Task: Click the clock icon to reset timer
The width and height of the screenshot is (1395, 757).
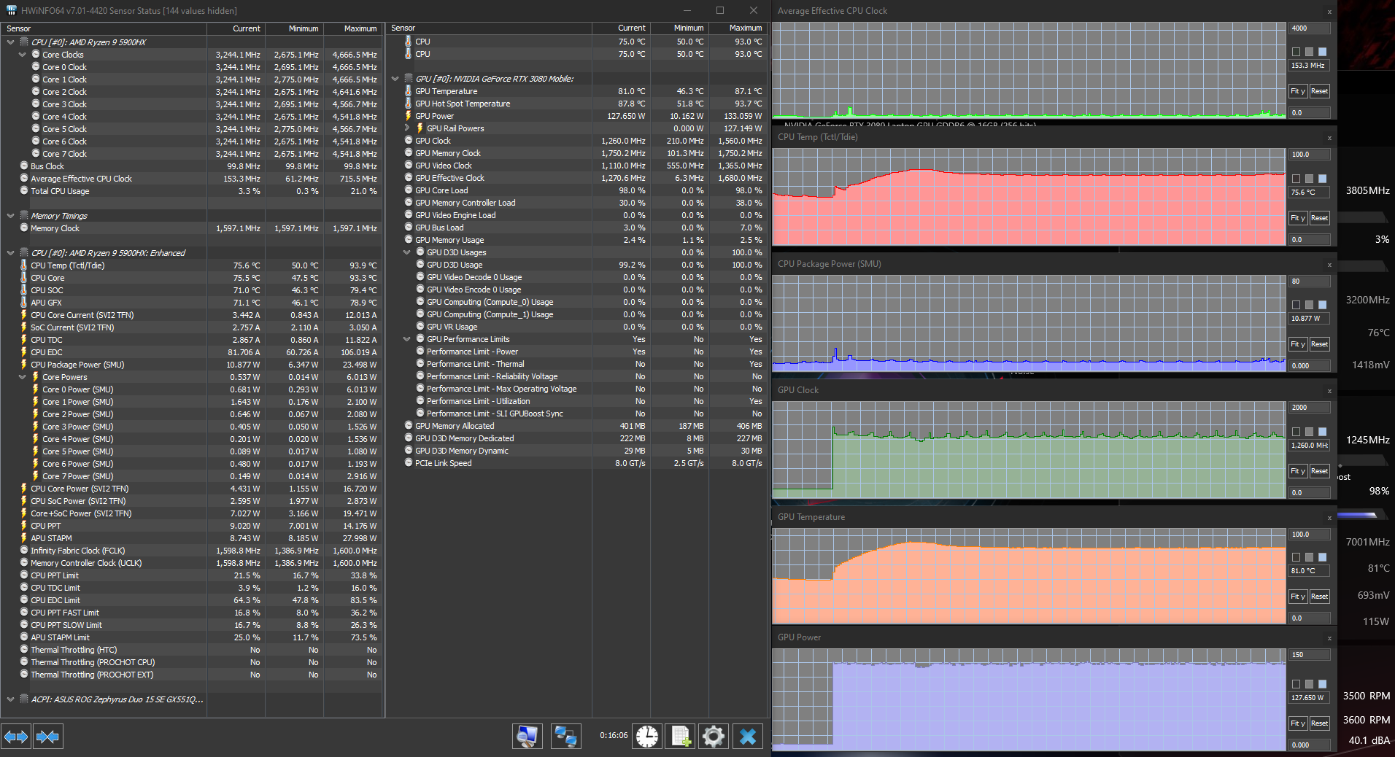Action: tap(646, 737)
